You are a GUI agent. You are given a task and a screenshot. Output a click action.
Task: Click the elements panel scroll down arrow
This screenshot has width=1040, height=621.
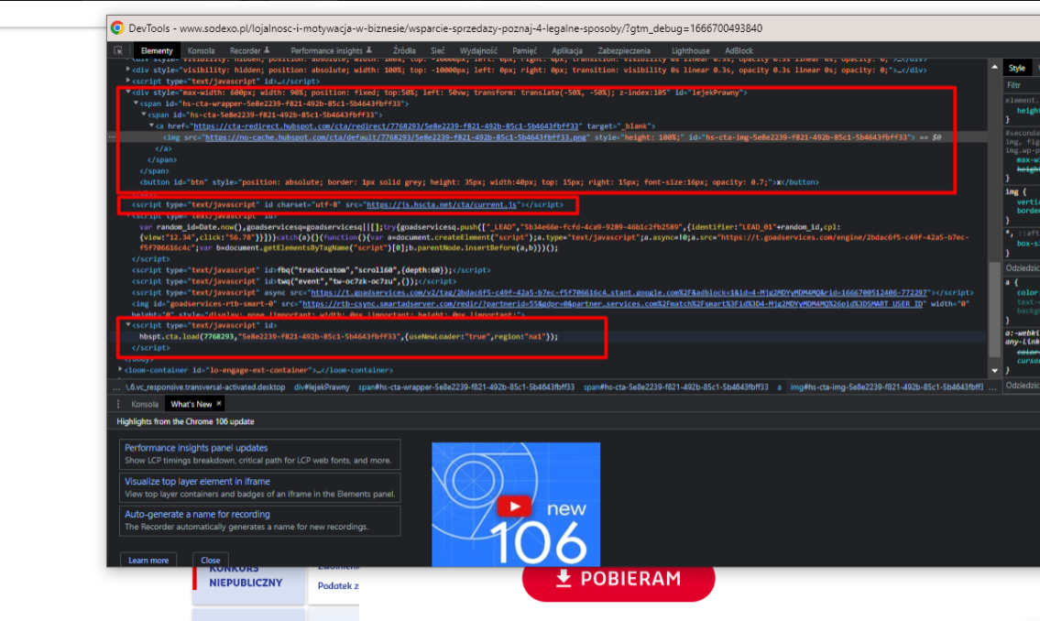pos(994,371)
